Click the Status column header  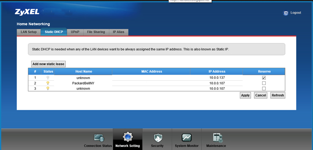48,72
